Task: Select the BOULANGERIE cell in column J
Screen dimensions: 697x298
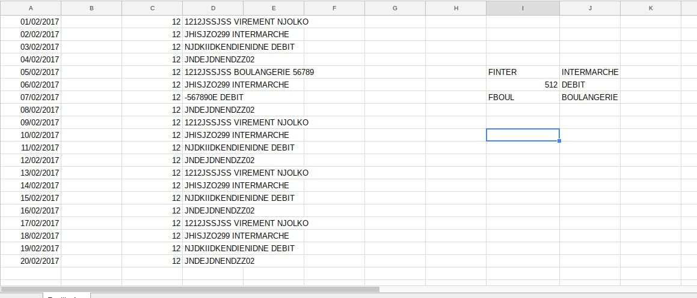Action: click(589, 97)
